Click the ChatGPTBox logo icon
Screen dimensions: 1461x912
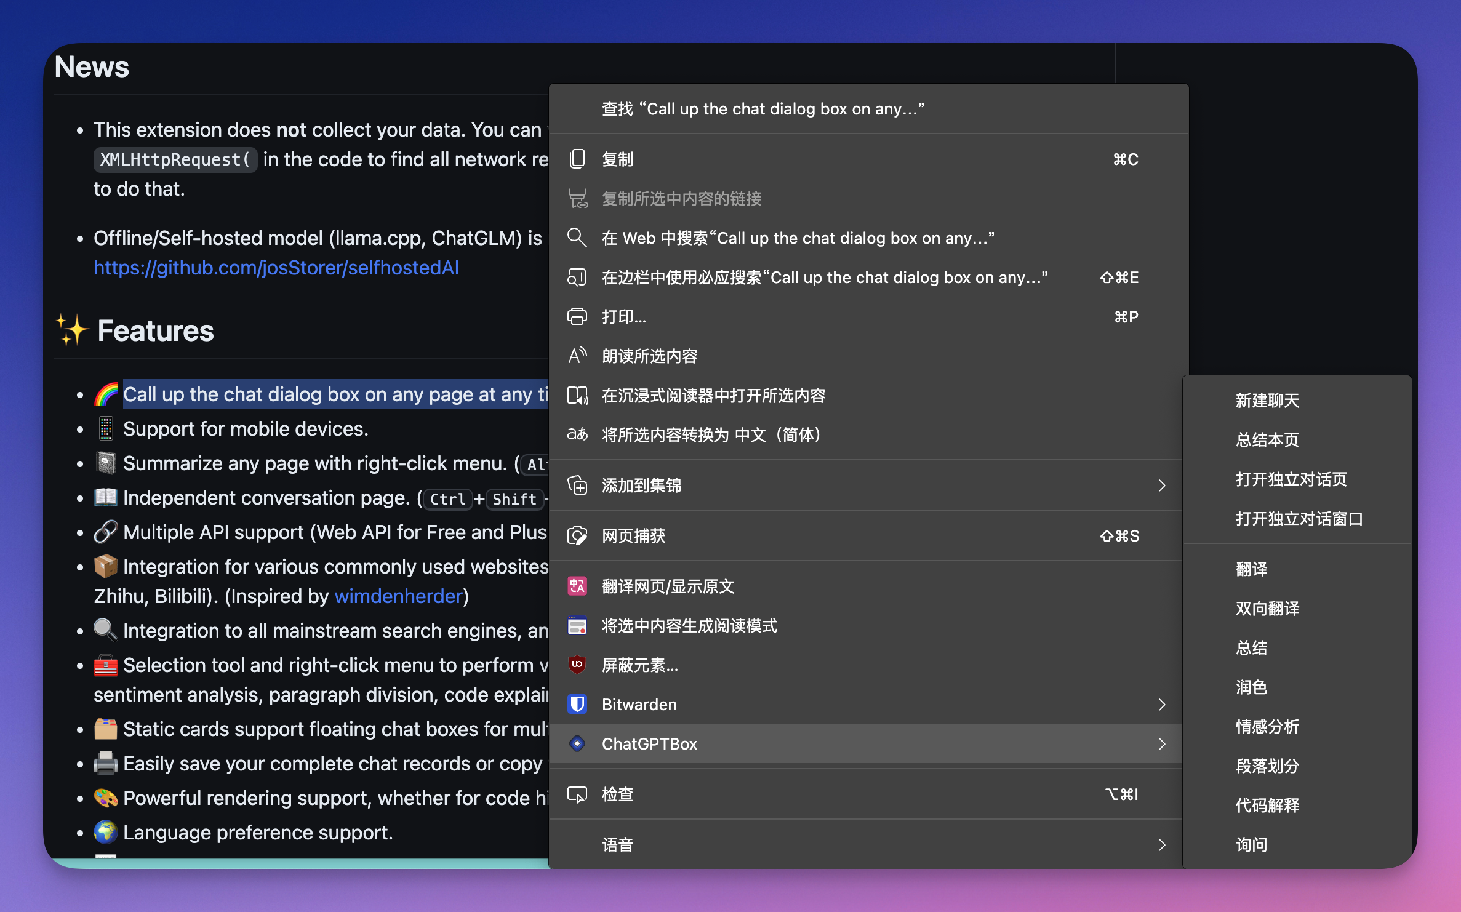[577, 743]
